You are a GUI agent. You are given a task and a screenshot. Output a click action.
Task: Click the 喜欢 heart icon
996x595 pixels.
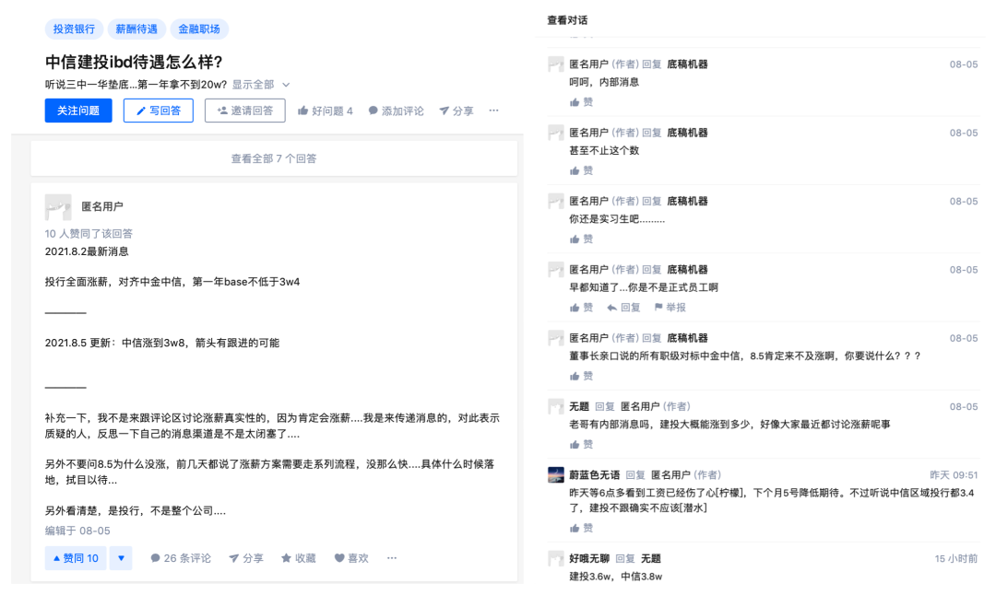[339, 558]
